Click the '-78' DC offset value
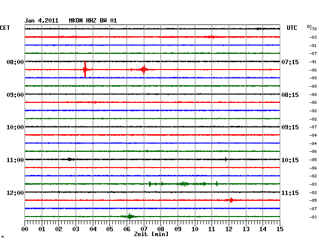The height and width of the screenshot is (242, 319). [x=314, y=29]
